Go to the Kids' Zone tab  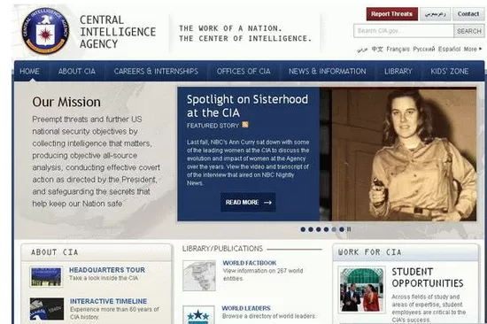click(450, 71)
